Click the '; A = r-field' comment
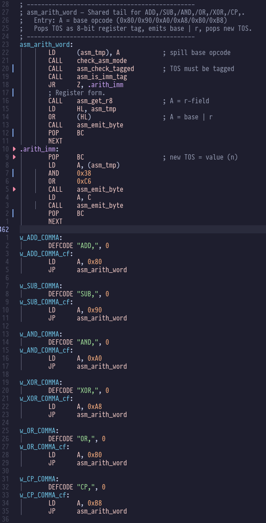 [186, 101]
